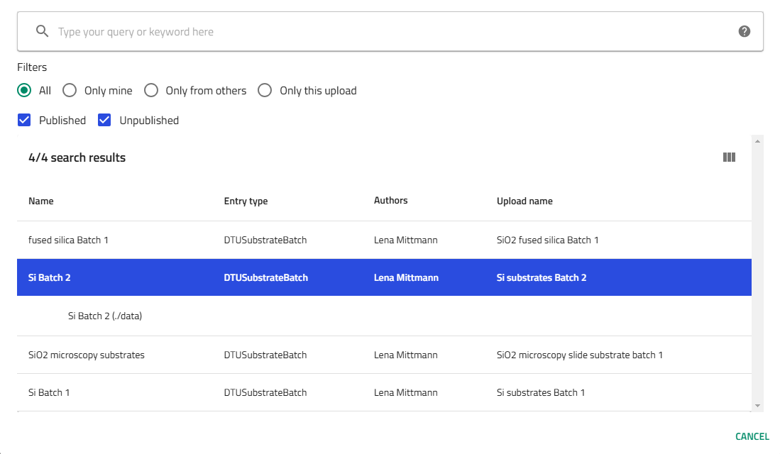
Task: Pick "Only this upload" radio button
Action: (265, 91)
